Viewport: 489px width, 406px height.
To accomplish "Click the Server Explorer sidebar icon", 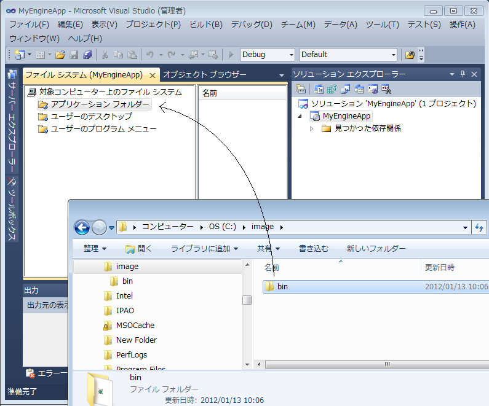I will (12, 74).
